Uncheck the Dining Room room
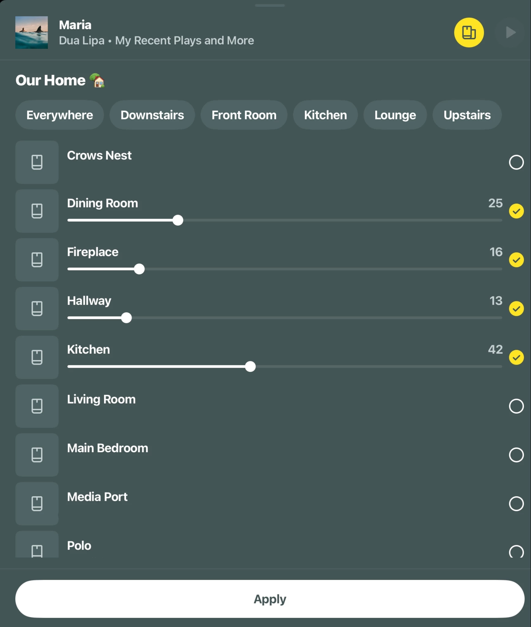 pyautogui.click(x=516, y=211)
